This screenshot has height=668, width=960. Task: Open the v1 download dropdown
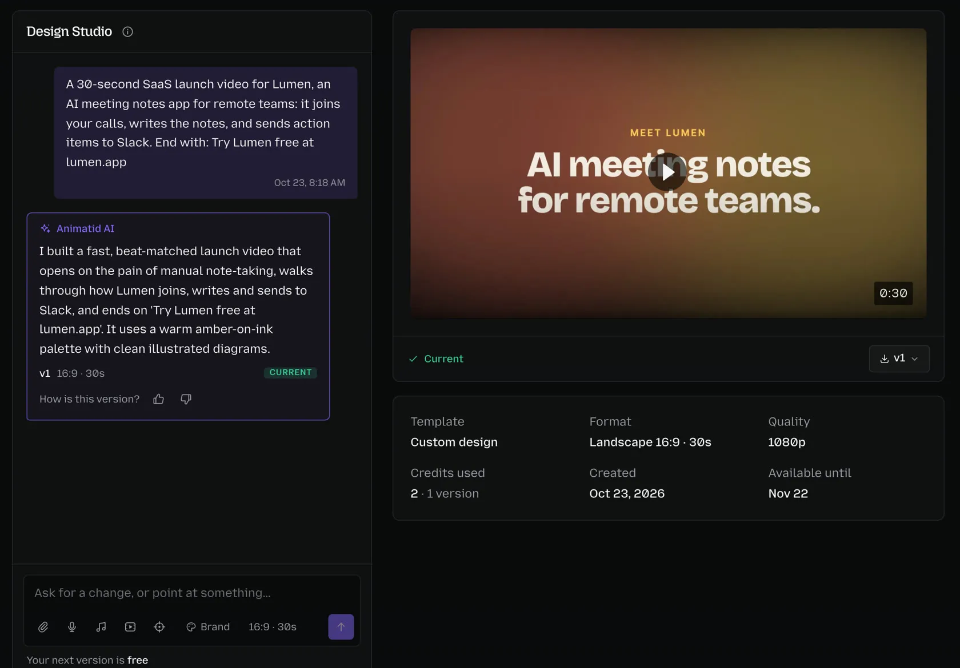(x=899, y=359)
